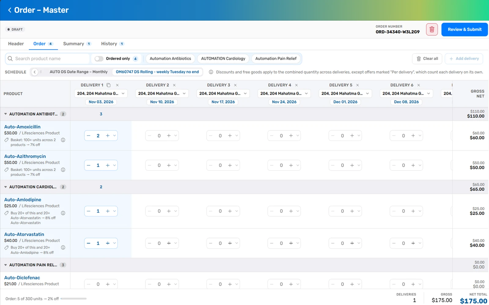Viewport: 489px width, 305px height.
Task: Open Delivery 6 address dropdown
Action: pos(406,94)
